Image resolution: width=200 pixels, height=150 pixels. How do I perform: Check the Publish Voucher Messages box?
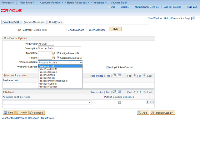pyautogui.click(x=119, y=102)
